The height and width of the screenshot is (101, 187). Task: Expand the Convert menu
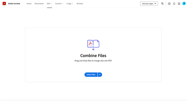click(59, 4)
